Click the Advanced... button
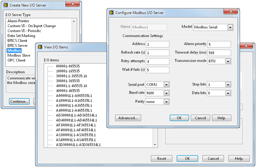 pyautogui.click(x=128, y=118)
